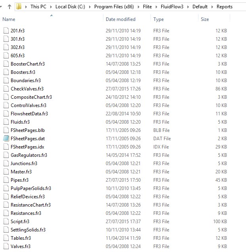Image resolution: width=246 pixels, height=252 pixels.
Task: Sort by the Type column header
Action: 158,19
